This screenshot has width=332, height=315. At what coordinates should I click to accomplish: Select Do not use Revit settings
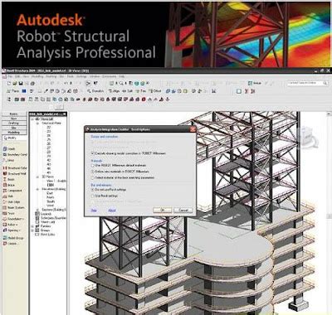point(93,190)
